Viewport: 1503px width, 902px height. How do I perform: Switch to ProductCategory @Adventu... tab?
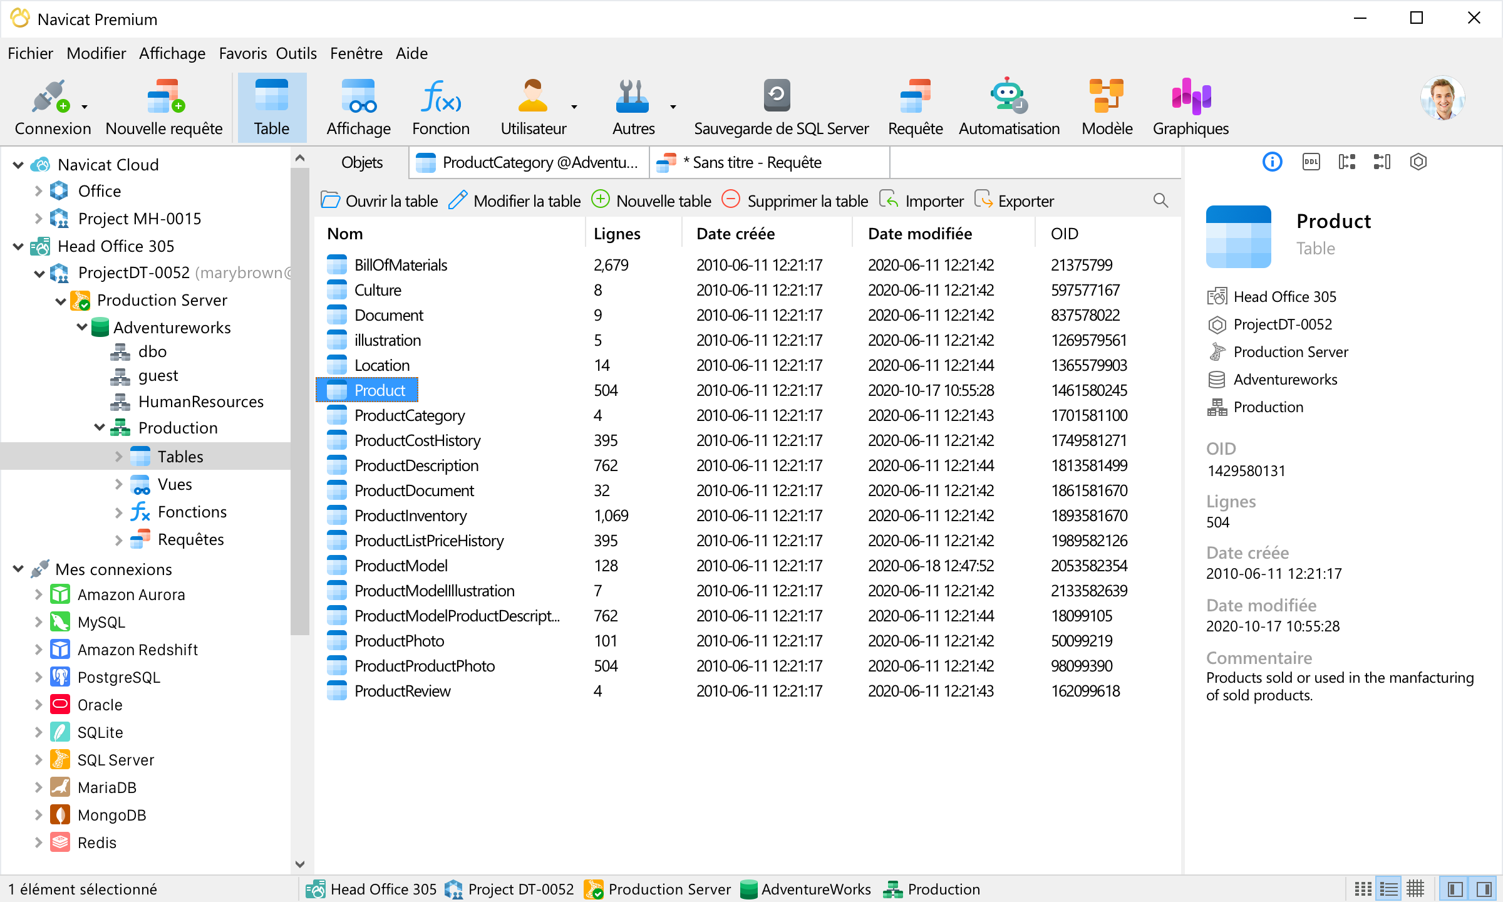click(529, 163)
